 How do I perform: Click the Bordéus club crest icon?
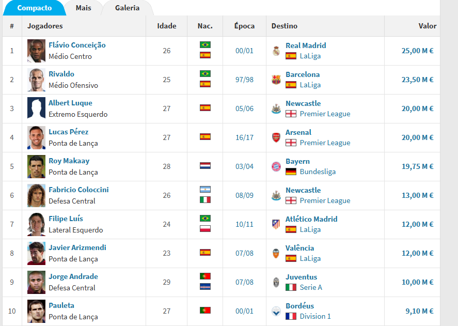click(x=276, y=311)
